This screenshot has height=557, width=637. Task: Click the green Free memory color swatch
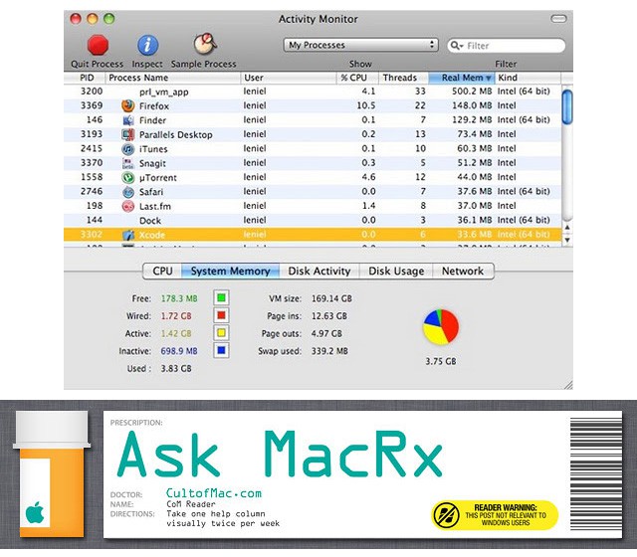(221, 297)
